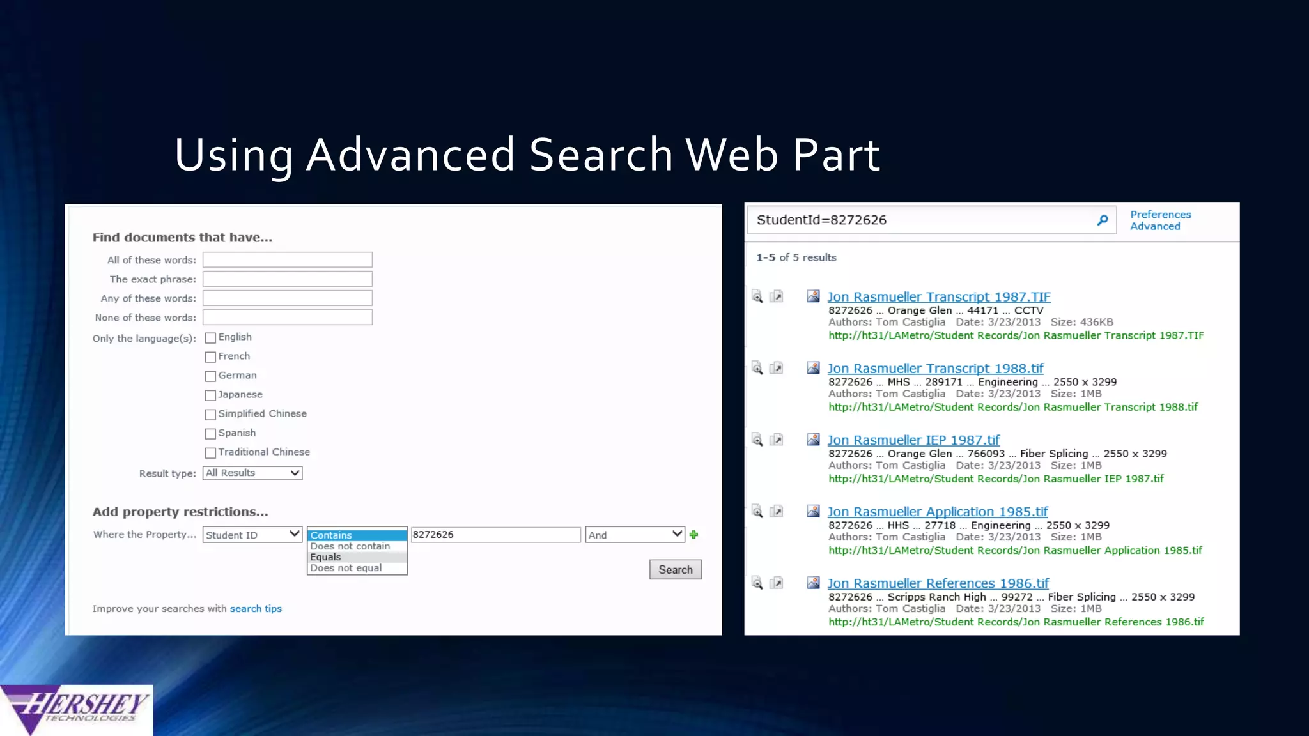Viewport: 1309px width, 736px height.
Task: Select Contains in the operator list
Action: [x=357, y=535]
